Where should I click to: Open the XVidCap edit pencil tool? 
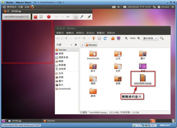pos(89,17)
